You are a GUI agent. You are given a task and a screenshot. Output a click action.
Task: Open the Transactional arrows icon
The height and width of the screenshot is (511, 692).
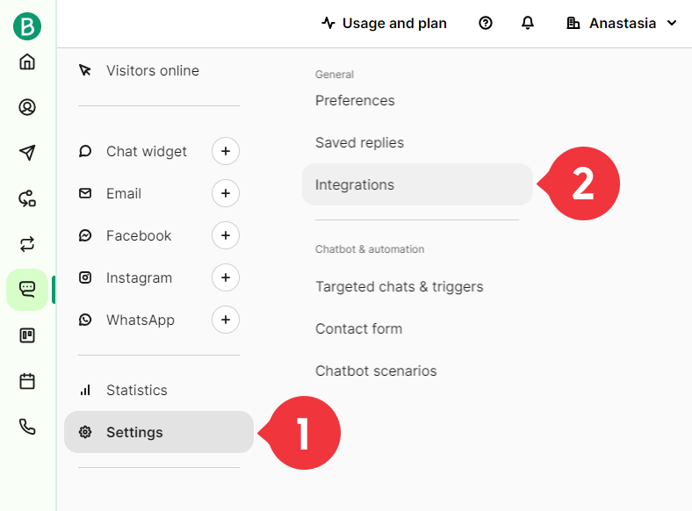pyautogui.click(x=27, y=244)
